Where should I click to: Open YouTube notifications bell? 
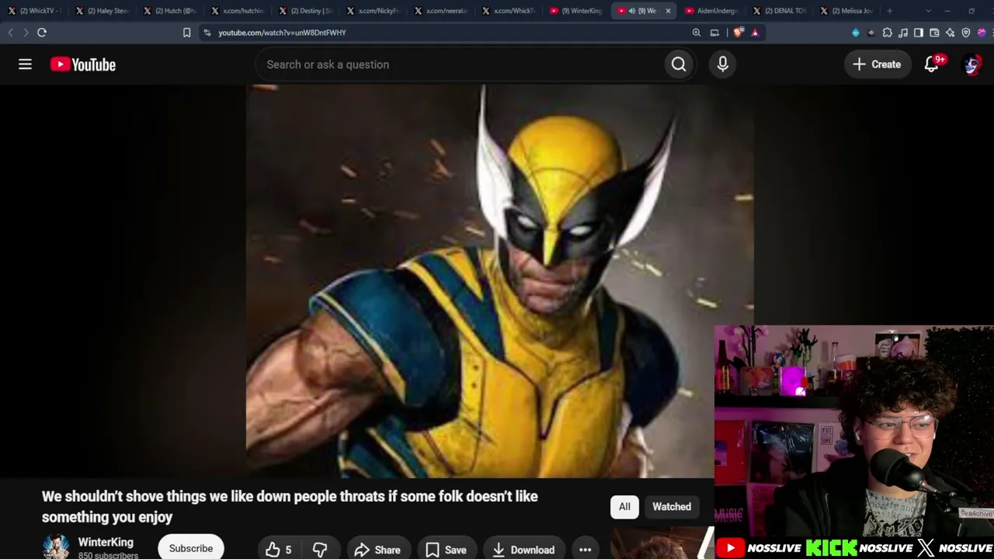pos(932,64)
